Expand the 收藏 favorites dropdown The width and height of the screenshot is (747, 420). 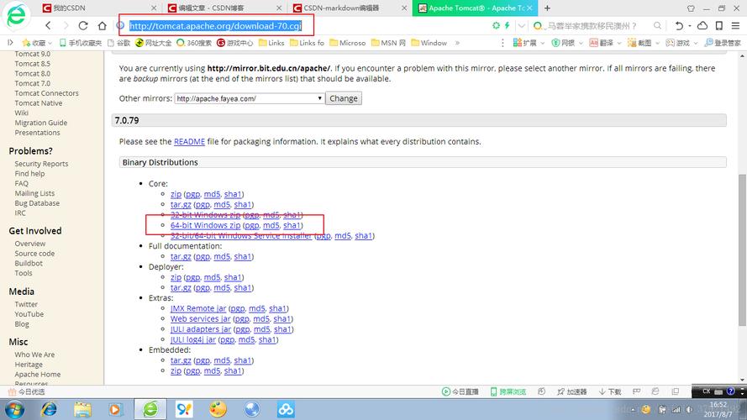pos(50,43)
